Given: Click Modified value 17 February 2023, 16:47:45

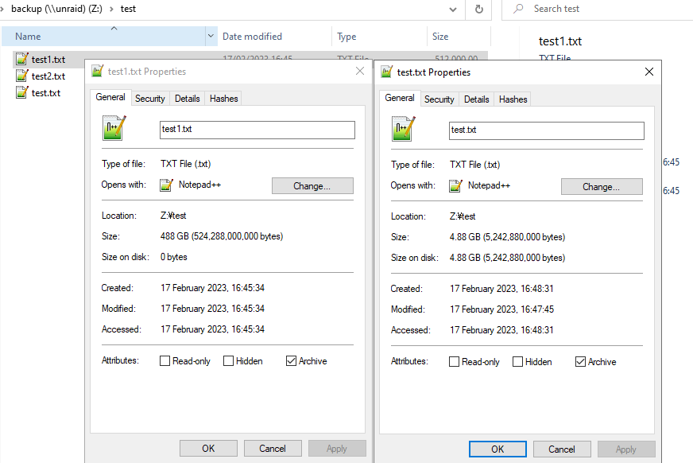Looking at the screenshot, I should [x=501, y=309].
